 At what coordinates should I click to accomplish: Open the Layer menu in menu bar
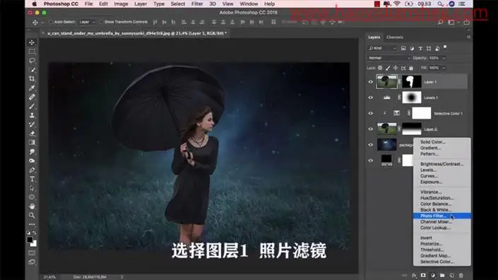(141, 4)
